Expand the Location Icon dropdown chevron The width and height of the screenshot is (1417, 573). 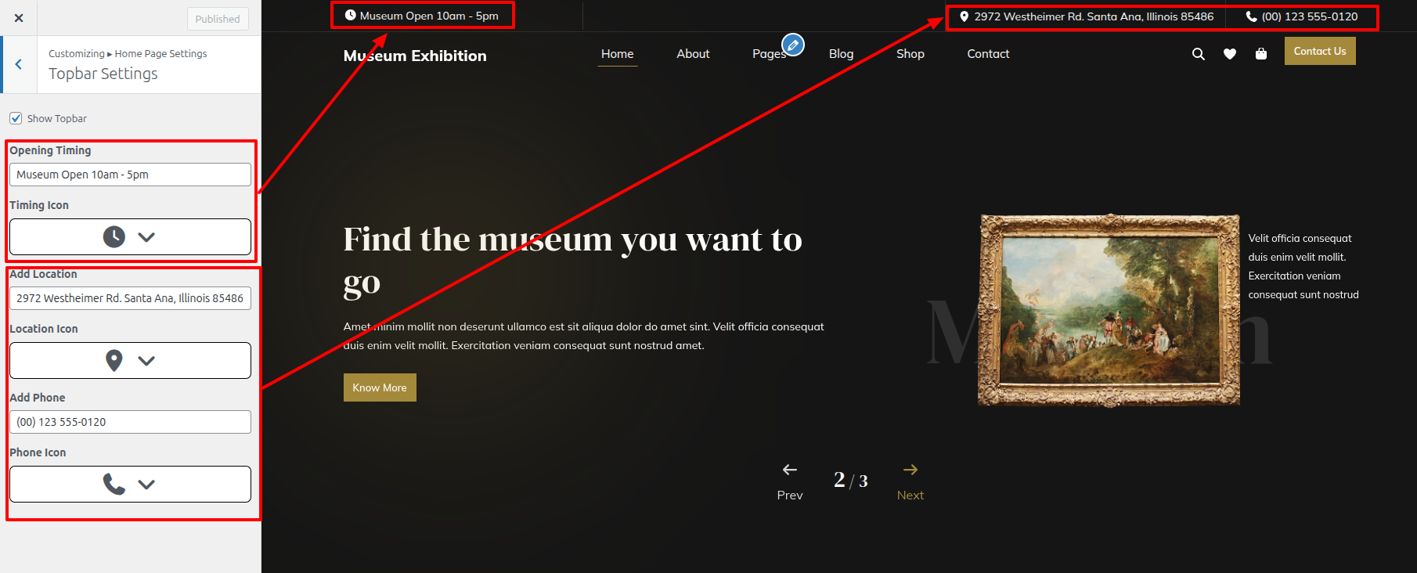(x=146, y=360)
